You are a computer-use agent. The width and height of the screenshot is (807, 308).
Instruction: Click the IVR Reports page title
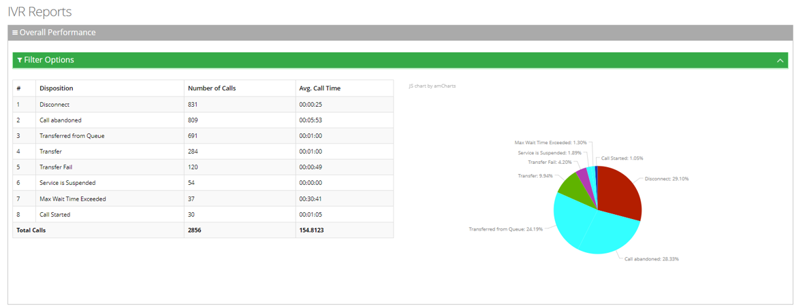(39, 12)
